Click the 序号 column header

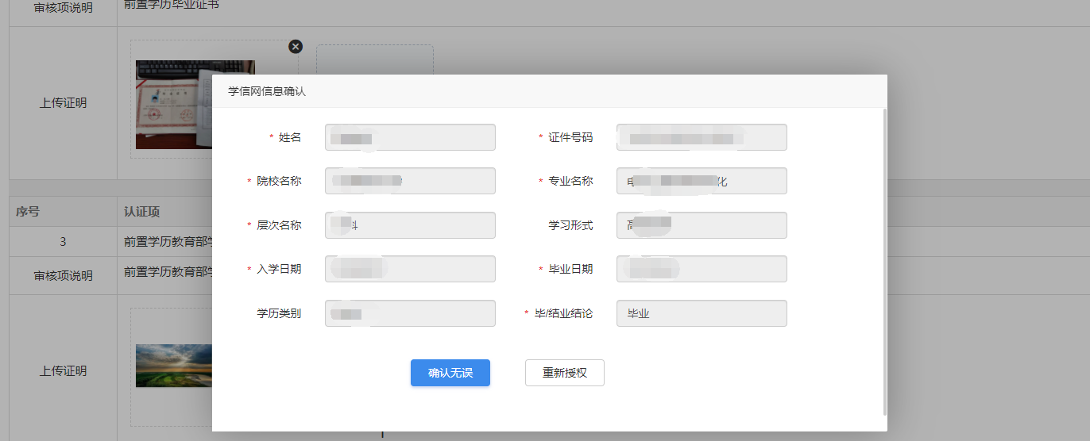pos(28,212)
